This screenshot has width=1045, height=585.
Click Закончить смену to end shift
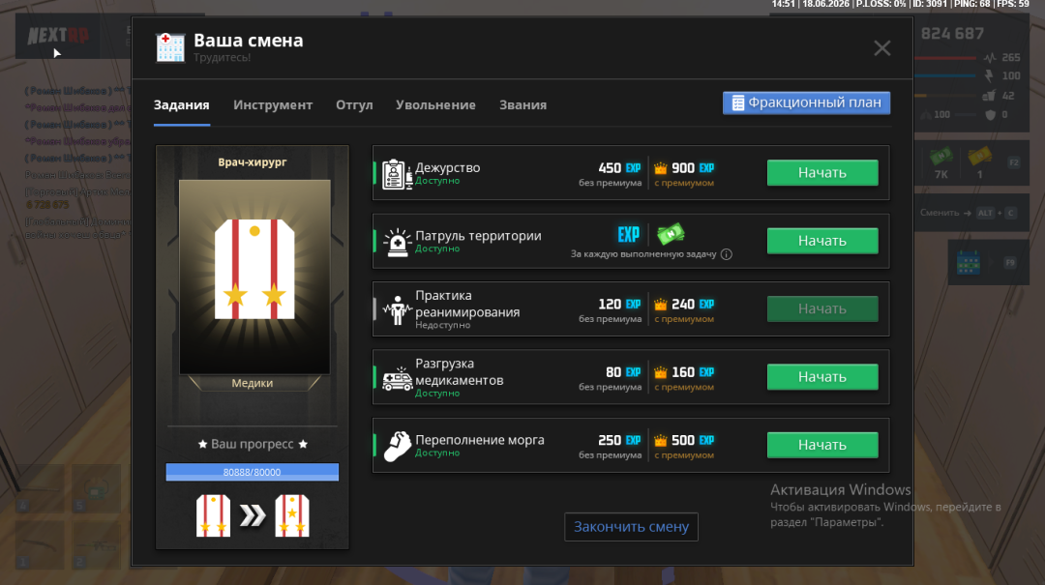(631, 526)
